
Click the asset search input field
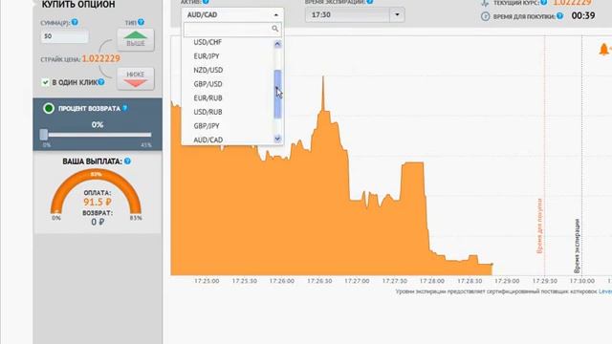pyautogui.click(x=232, y=29)
